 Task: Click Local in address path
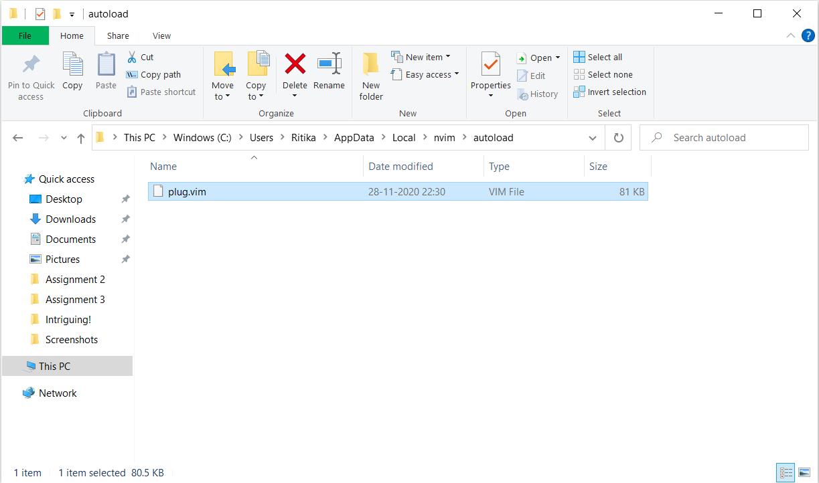(x=404, y=137)
